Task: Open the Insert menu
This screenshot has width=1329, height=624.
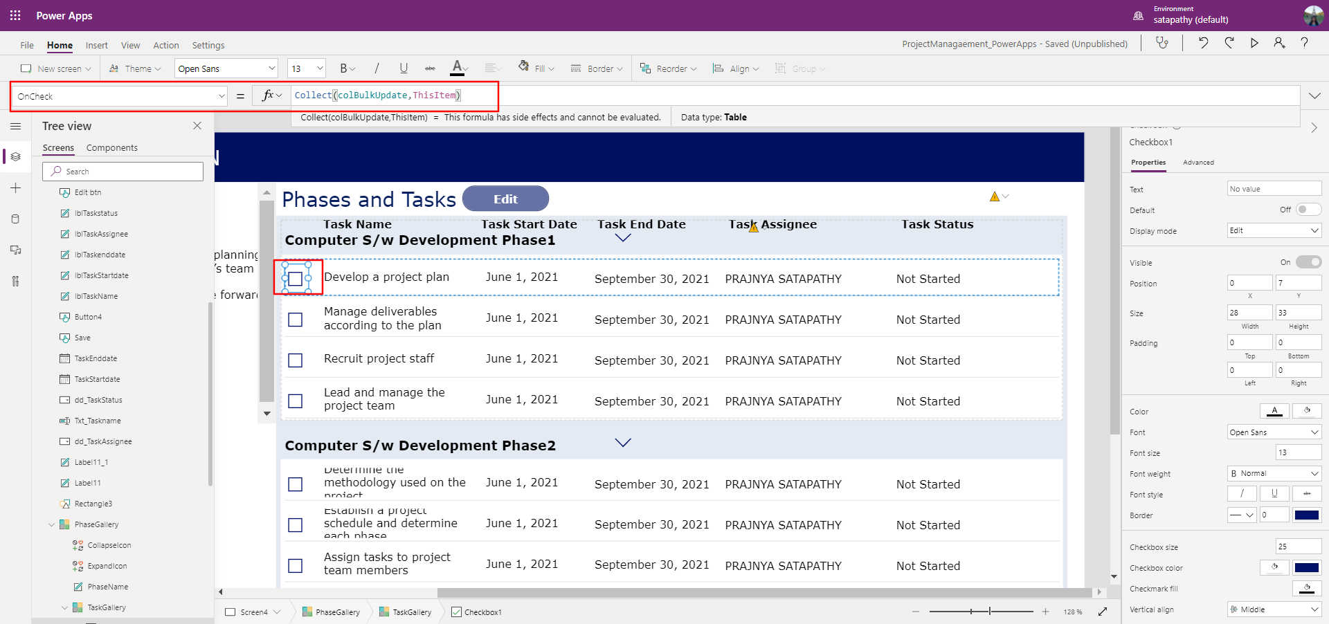Action: [96, 46]
